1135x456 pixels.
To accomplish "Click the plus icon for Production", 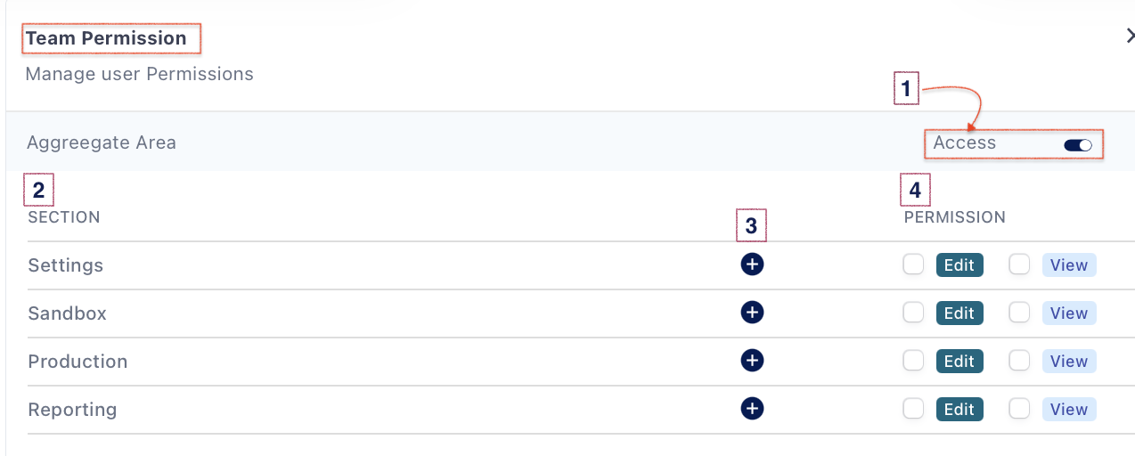I will click(752, 361).
